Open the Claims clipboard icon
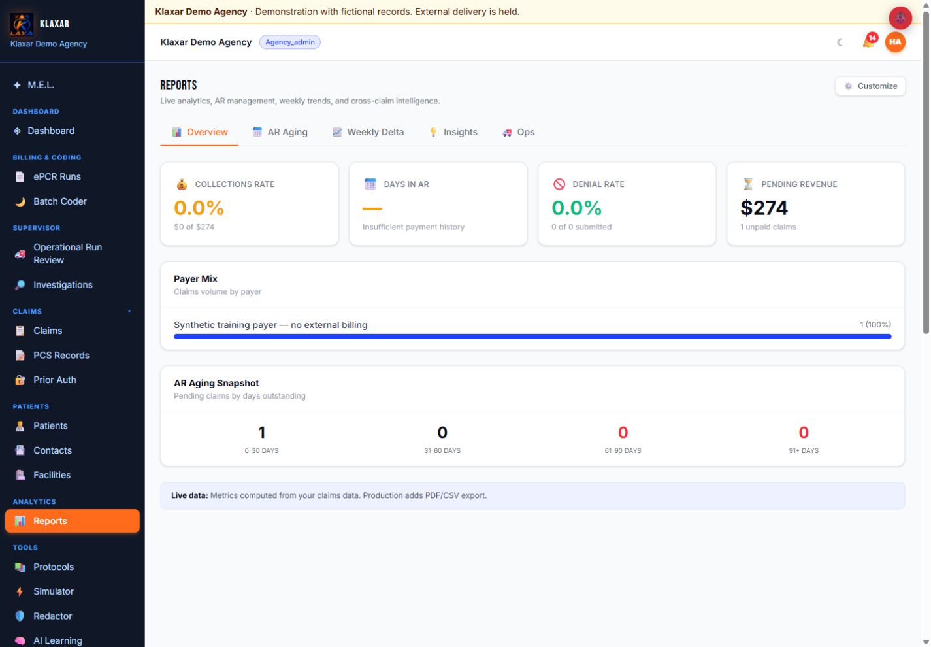Image resolution: width=931 pixels, height=647 pixels. [20, 331]
